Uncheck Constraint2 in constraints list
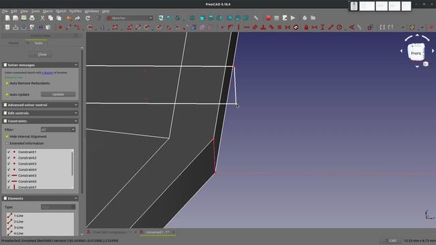Screen dimensions: 436x245 tap(9, 158)
